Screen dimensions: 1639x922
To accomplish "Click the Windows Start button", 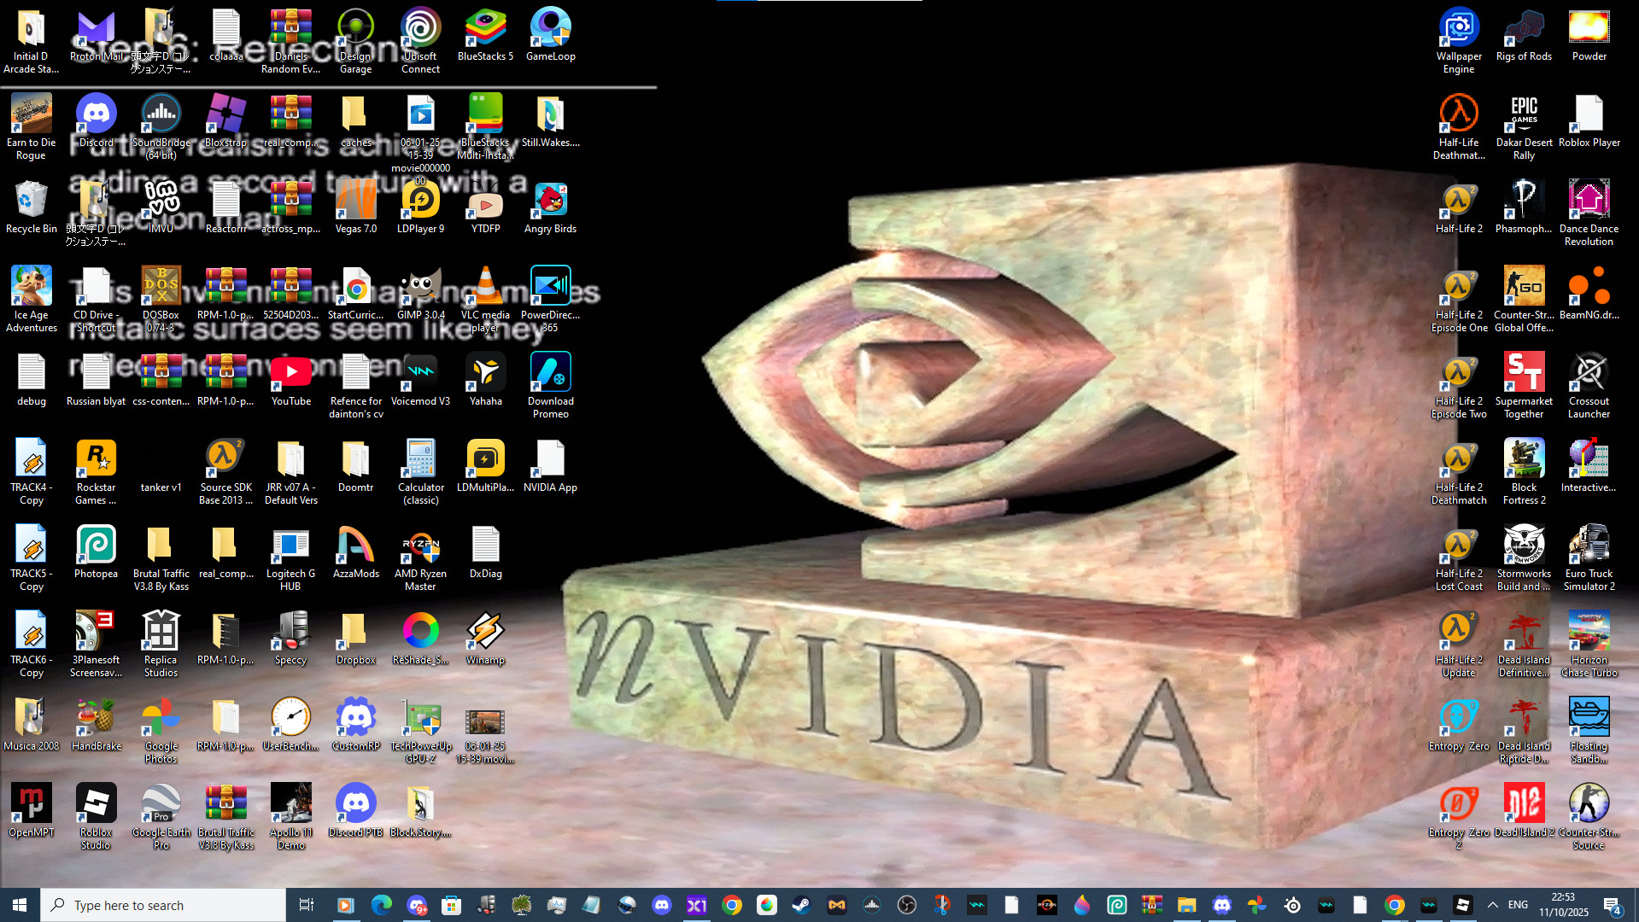I will coord(20,905).
